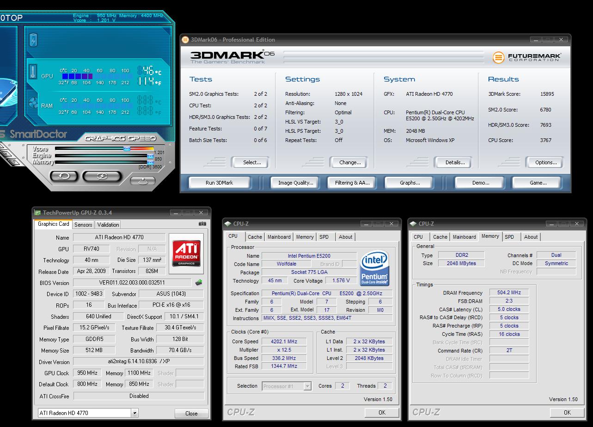
Task: Take GPU-Z screenshot with camera icon
Action: click(202, 224)
